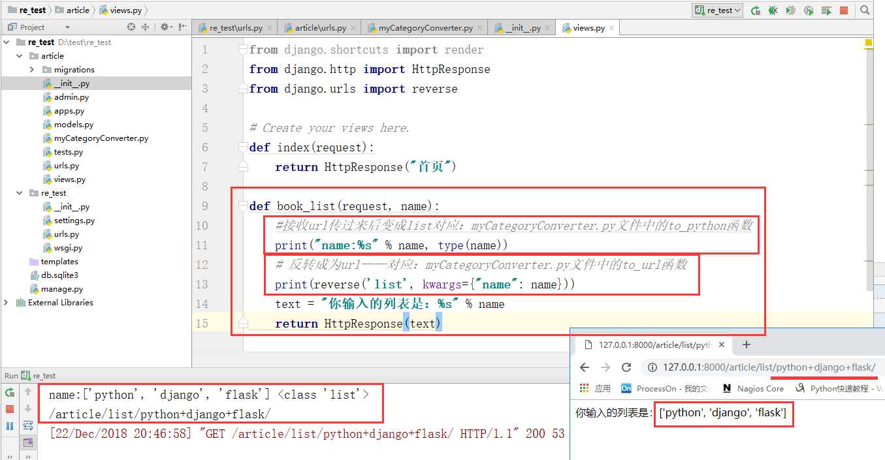Screen dimensions: 885x460
Task: Close the views.py editor tab
Action: click(612, 28)
